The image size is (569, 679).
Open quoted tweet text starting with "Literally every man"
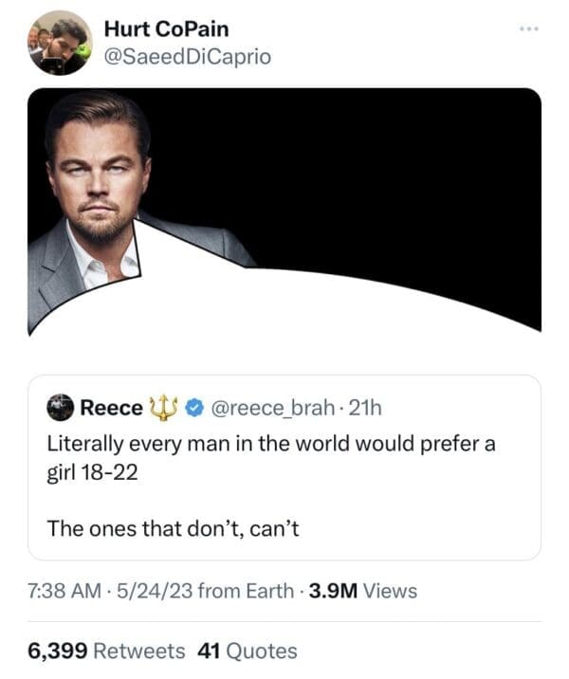pos(270,457)
